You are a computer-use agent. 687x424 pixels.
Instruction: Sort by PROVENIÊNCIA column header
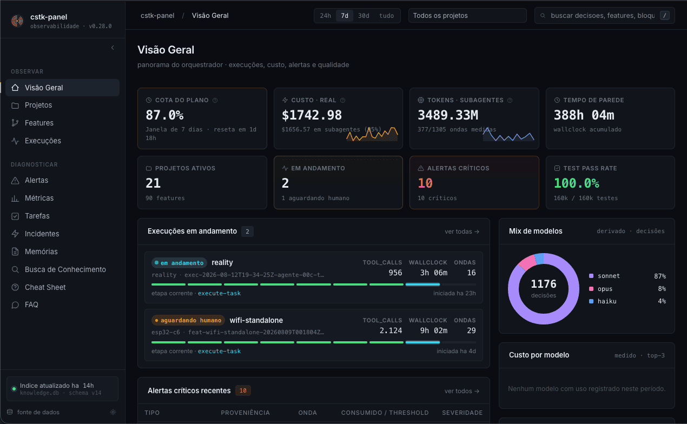245,413
